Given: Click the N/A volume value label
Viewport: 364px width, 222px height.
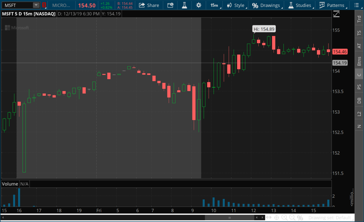Looking at the screenshot, I should (x=24, y=184).
